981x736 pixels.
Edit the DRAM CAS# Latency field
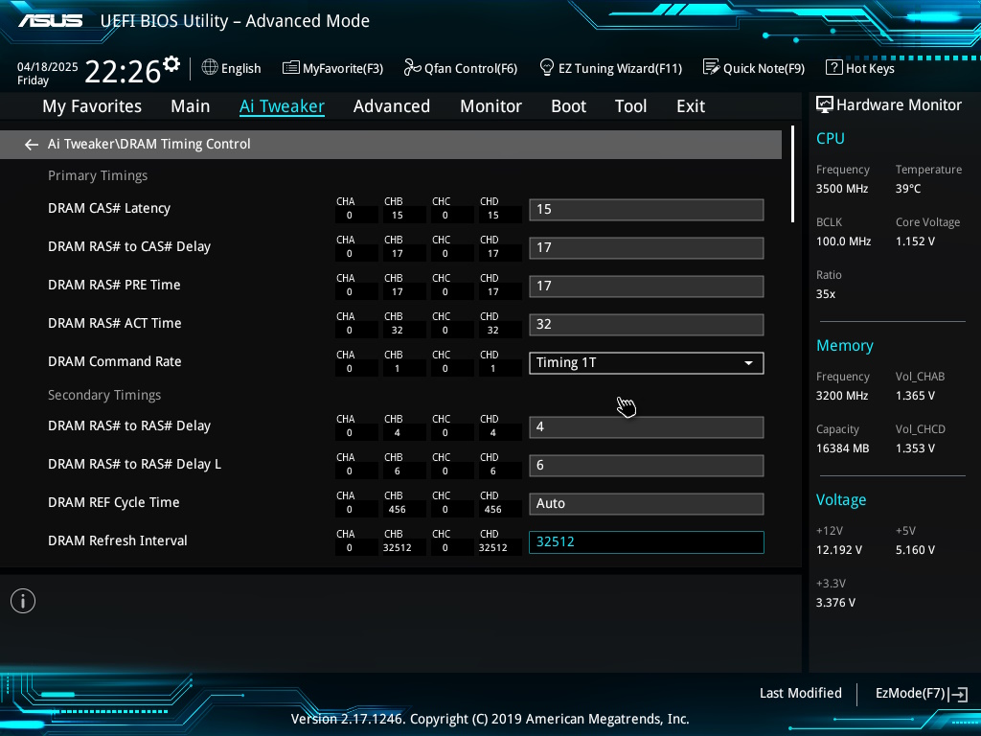(647, 210)
